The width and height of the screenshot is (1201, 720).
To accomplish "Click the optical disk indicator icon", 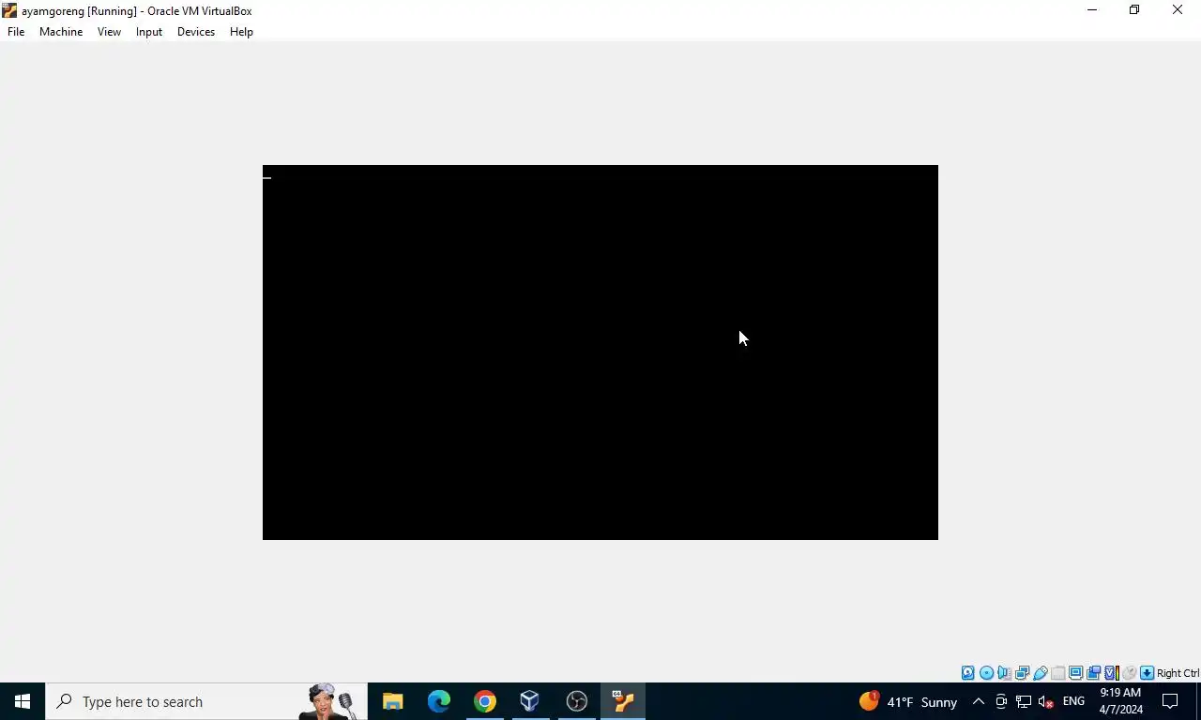I will click(986, 673).
